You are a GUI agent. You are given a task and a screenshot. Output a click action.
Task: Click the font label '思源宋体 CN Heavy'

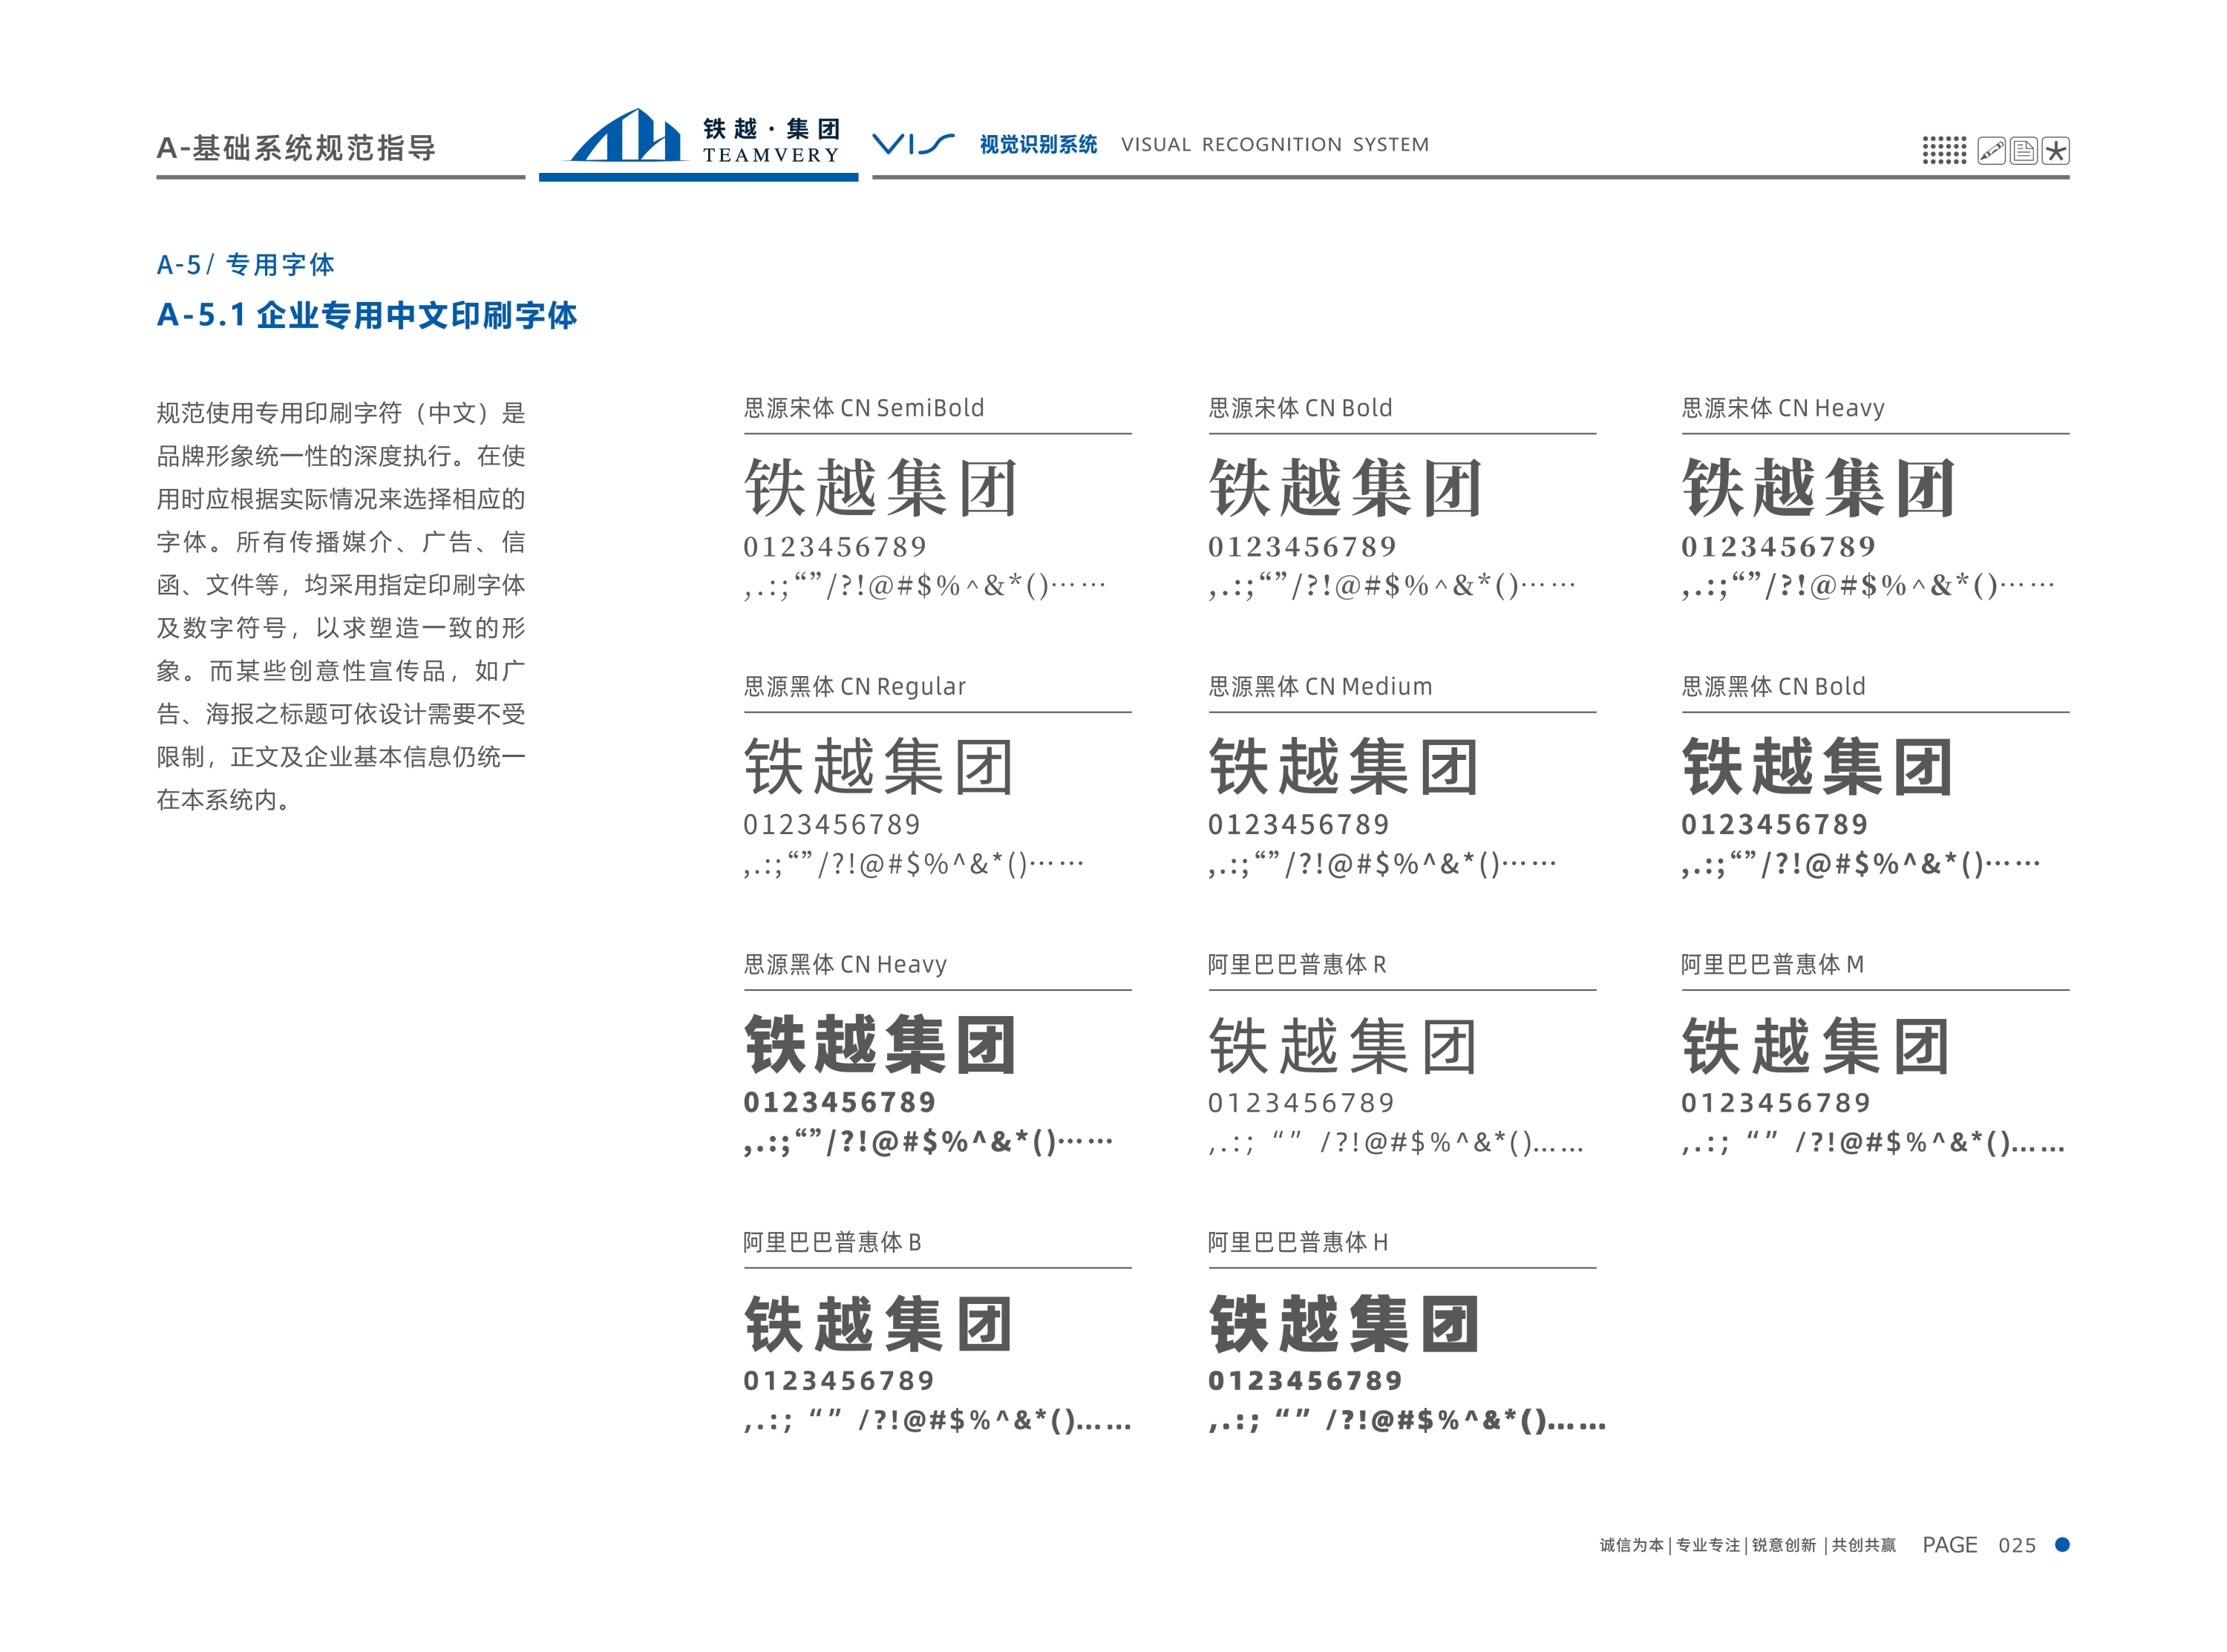[1782, 408]
